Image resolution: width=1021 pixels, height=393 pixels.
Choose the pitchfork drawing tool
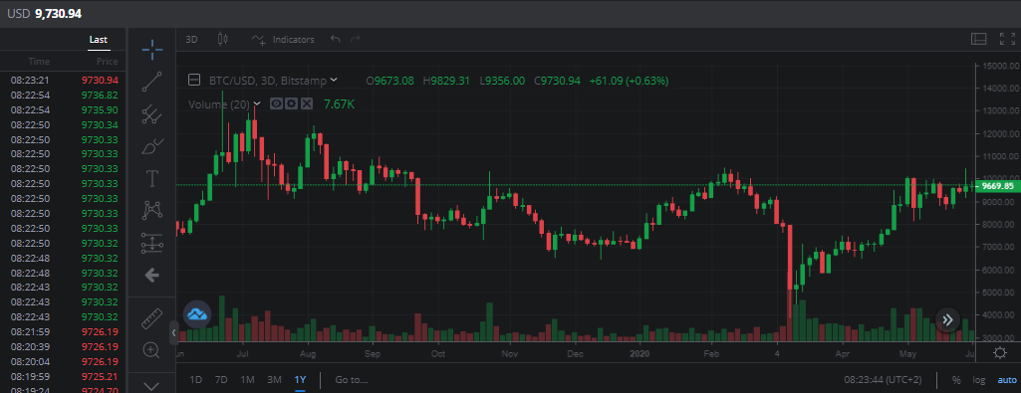151,114
